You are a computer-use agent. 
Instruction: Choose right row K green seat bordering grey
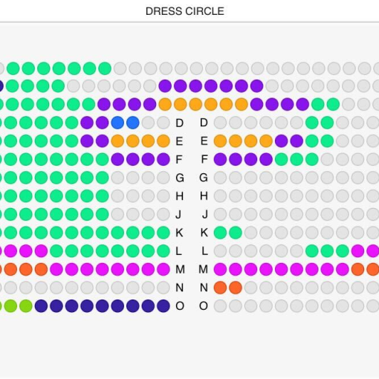(236, 233)
